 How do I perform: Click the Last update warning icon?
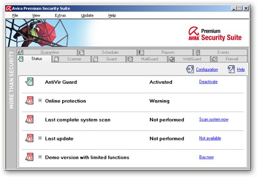point(30,138)
